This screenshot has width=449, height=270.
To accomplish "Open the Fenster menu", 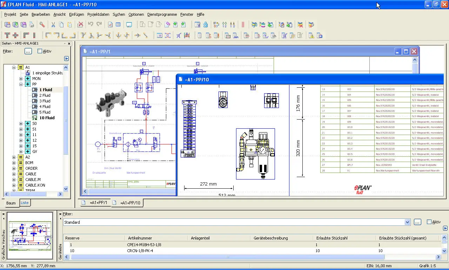I will click(187, 14).
